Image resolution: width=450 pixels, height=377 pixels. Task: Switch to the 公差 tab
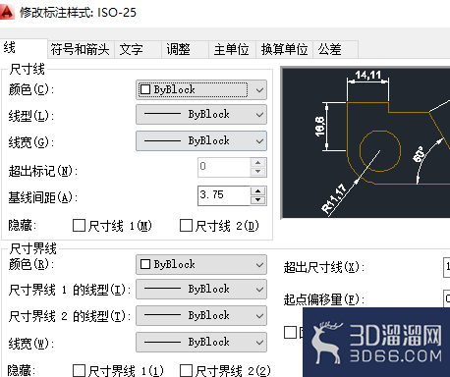point(335,49)
